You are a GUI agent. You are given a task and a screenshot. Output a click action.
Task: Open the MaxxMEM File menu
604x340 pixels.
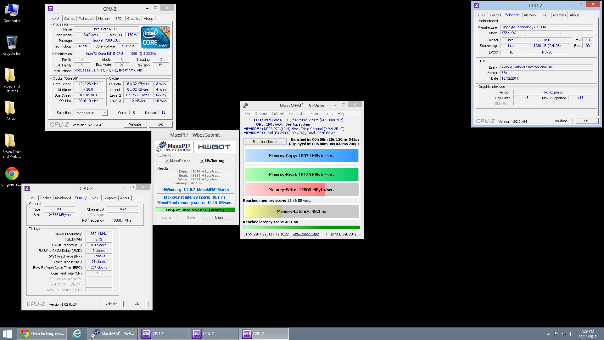click(x=247, y=114)
